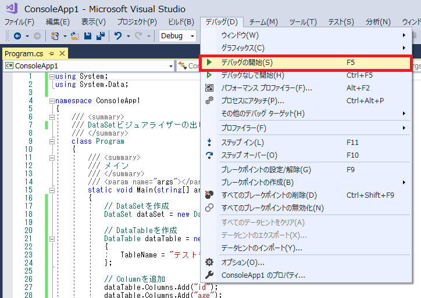Image resolution: width=421 pixels, height=298 pixels.
Task: Click the Open File folder icon
Action: tap(75, 36)
